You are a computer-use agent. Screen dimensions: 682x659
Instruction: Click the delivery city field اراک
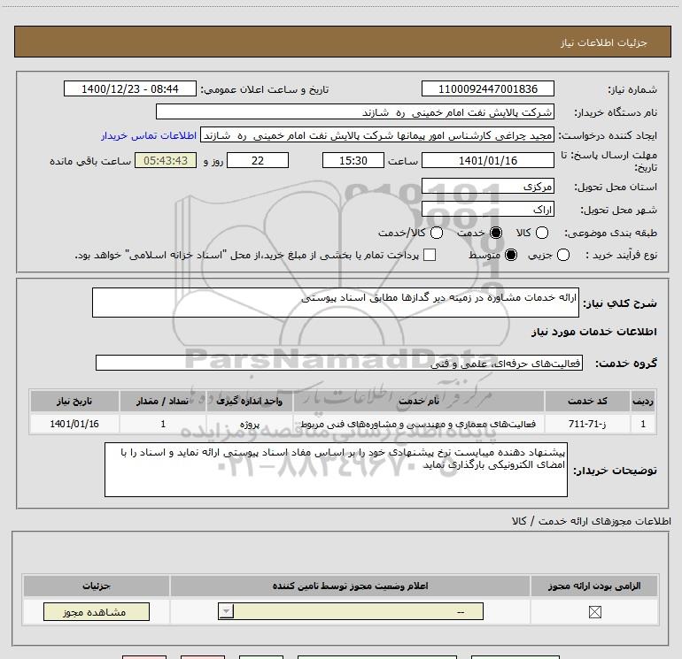(x=487, y=210)
